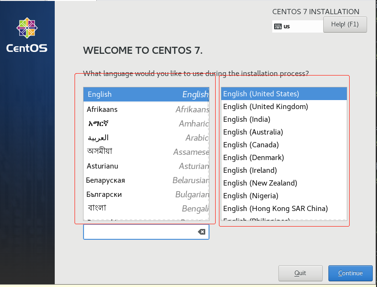Click the Quit button

tap(300, 273)
